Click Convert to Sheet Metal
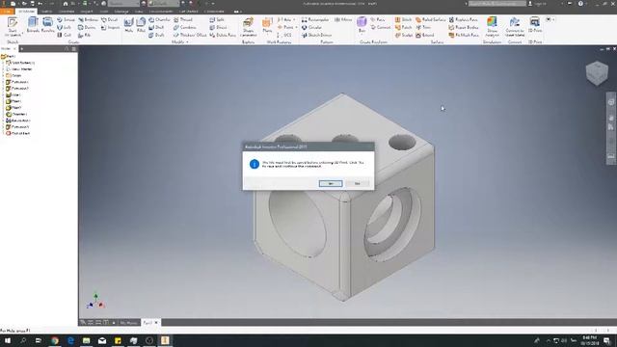The height and width of the screenshot is (347, 617). coord(514,27)
